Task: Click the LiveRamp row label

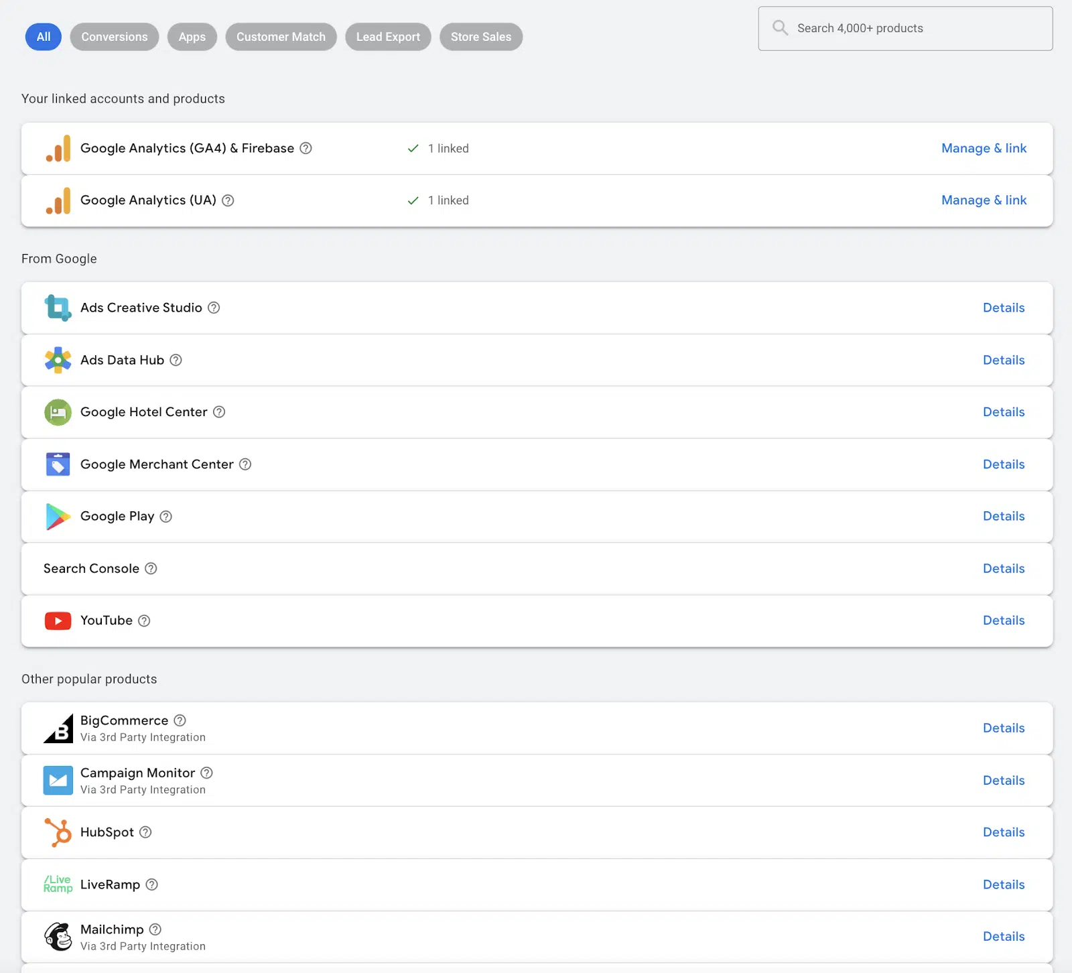Action: pos(110,885)
